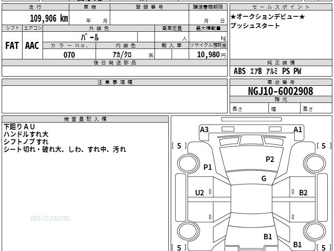Click the inspector note ハンドルすれ大
The image size is (334, 251).
coord(26,134)
